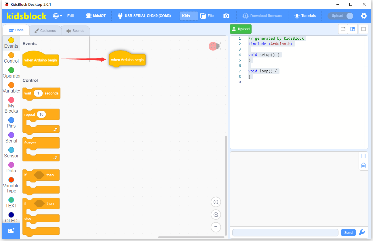Click the palette's when Arduino begin block
The image size is (373, 241).
point(41,59)
